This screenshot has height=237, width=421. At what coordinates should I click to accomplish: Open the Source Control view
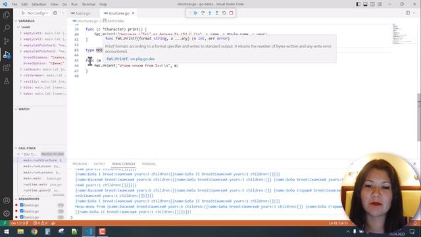pos(7,41)
